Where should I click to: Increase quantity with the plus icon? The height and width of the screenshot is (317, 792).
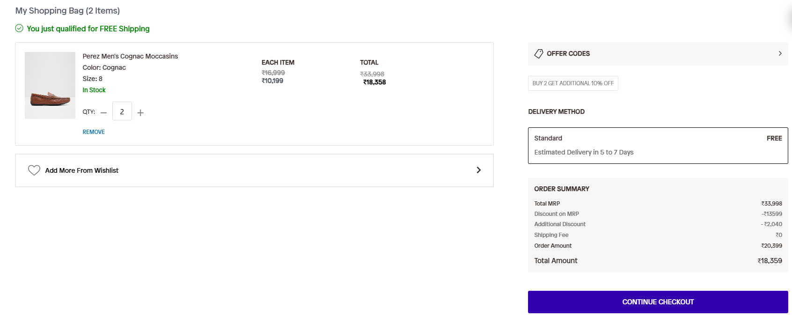pyautogui.click(x=140, y=113)
